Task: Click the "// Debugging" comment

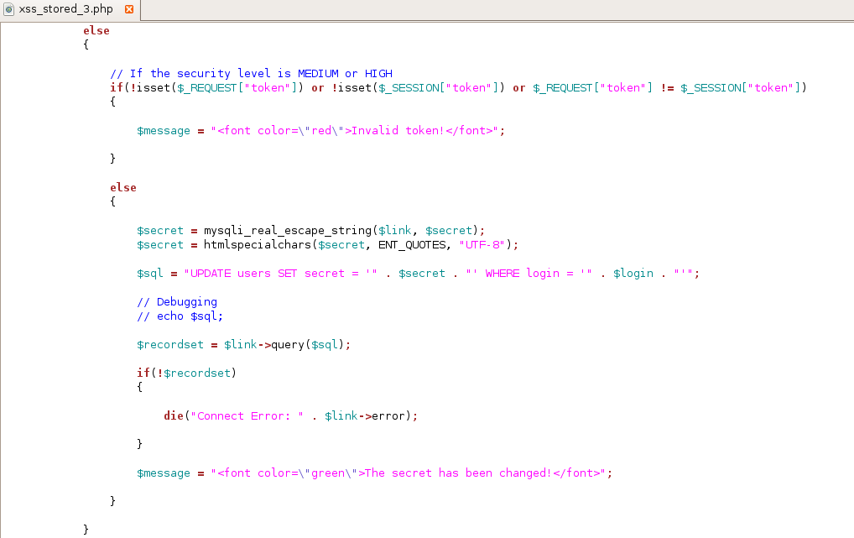Action: [x=177, y=302]
